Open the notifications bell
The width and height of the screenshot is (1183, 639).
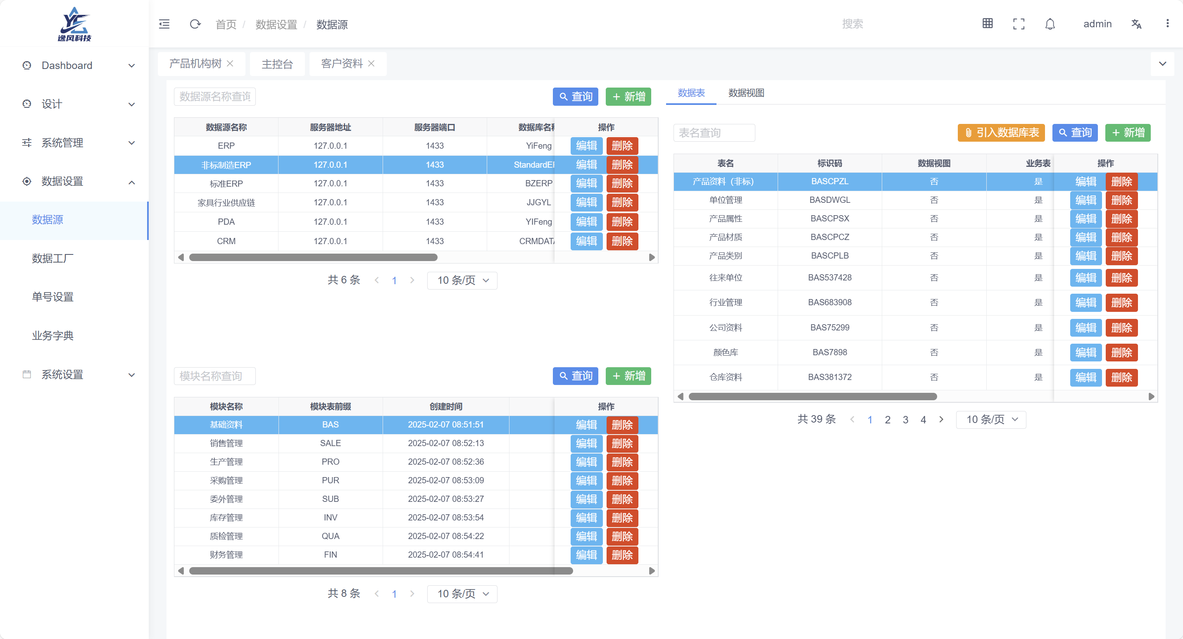point(1050,24)
